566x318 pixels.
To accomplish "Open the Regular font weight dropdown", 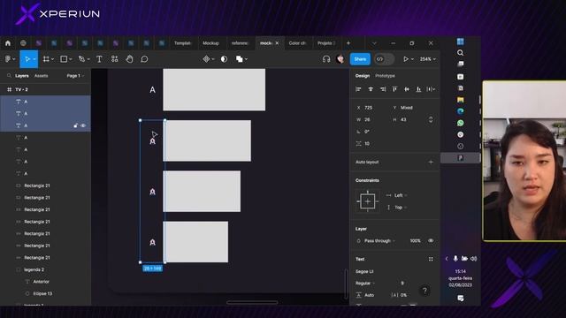I will pos(365,283).
